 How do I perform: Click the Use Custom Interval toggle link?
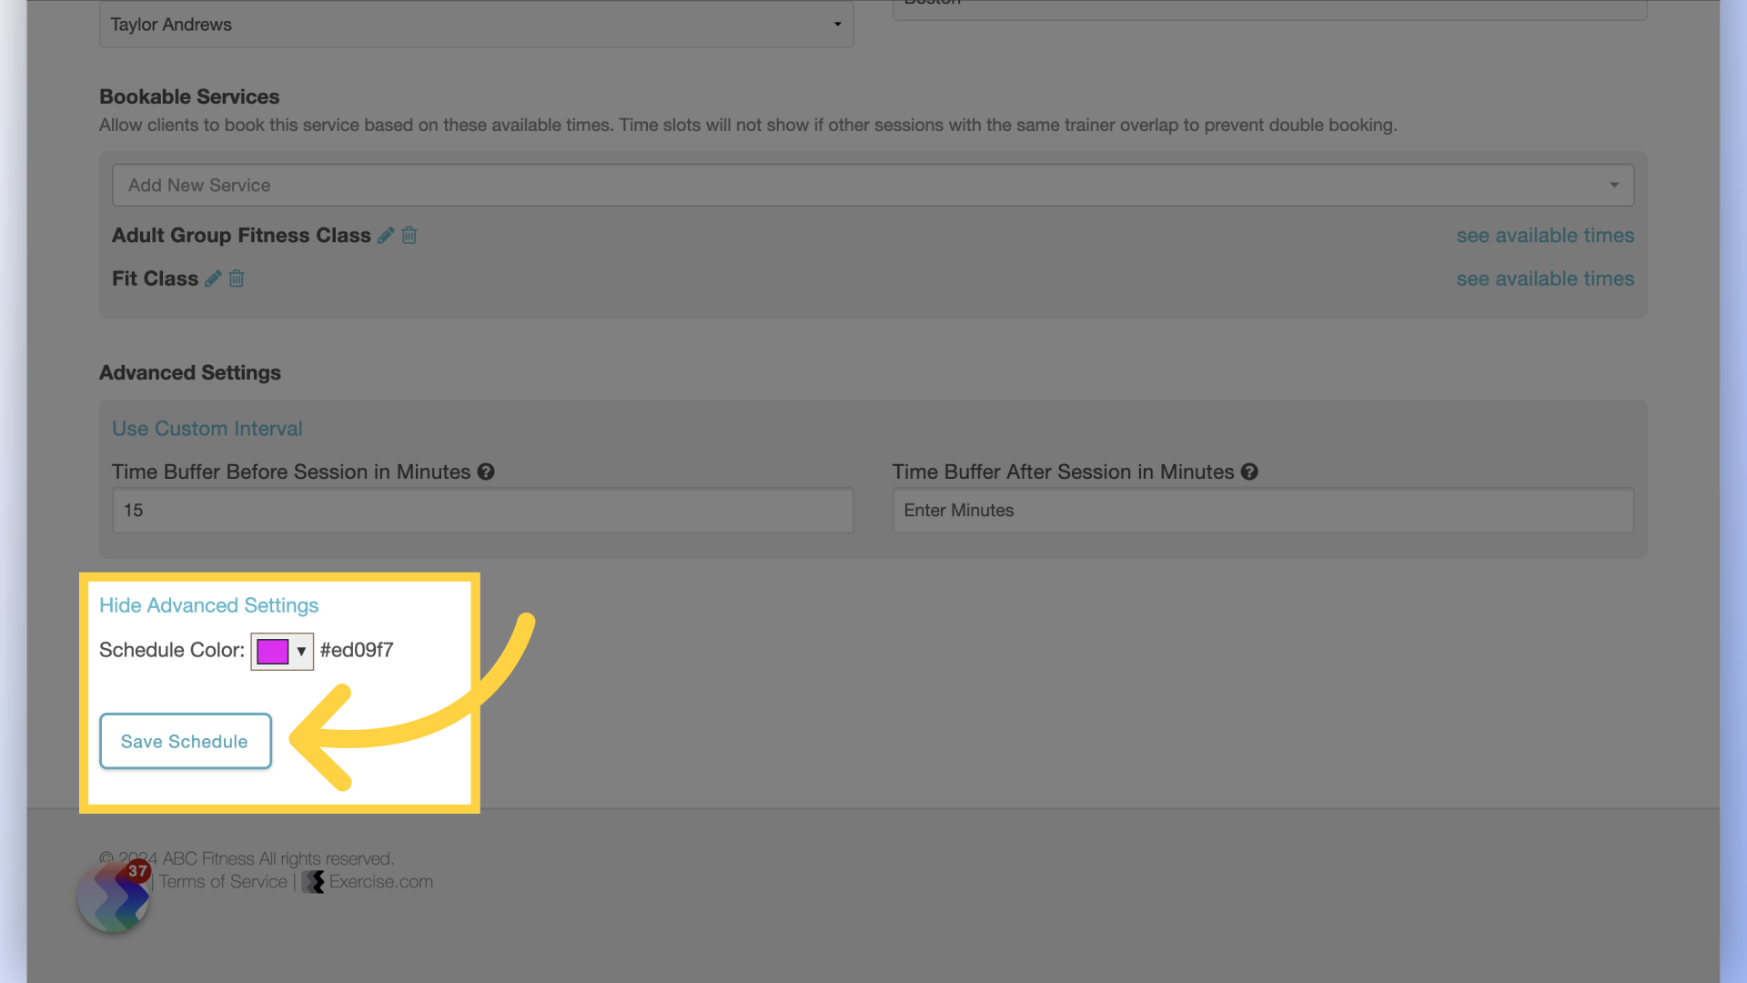(207, 429)
